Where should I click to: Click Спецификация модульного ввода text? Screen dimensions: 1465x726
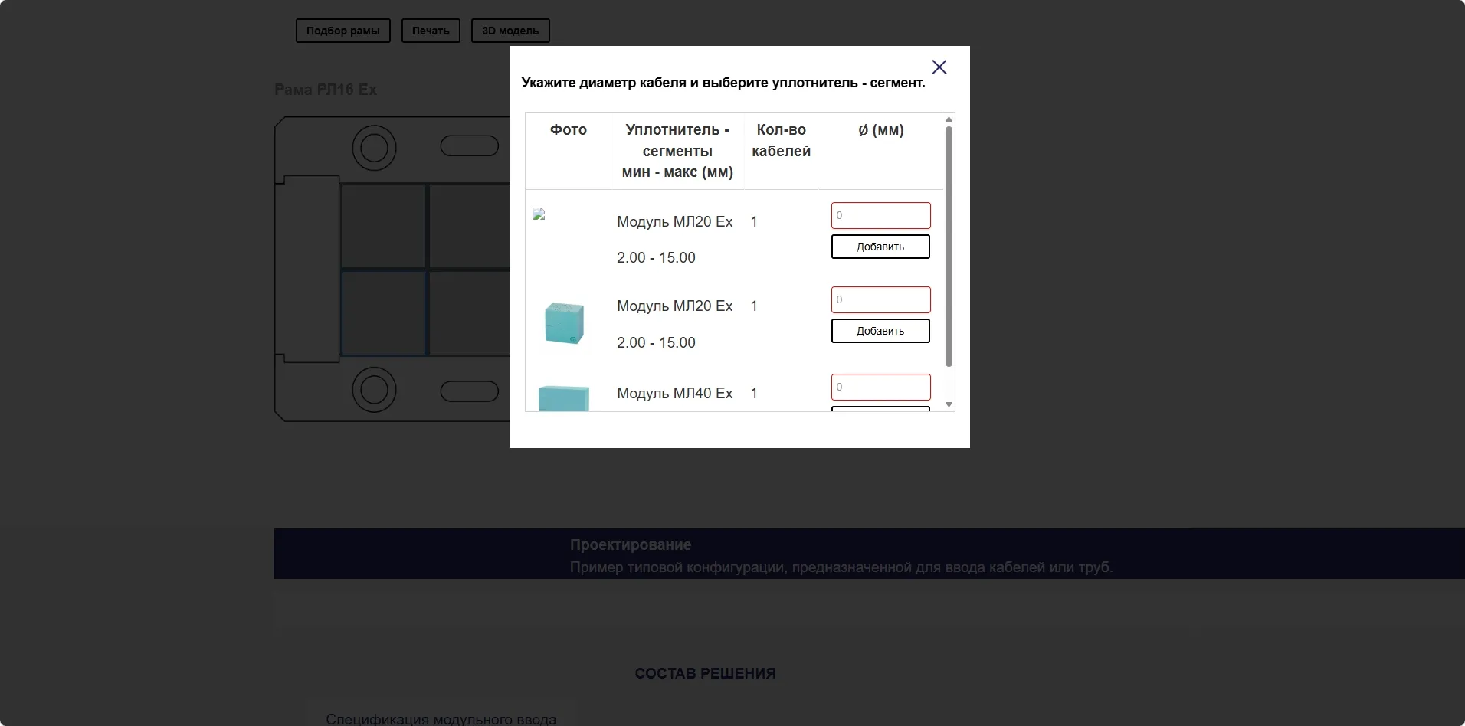click(x=441, y=719)
